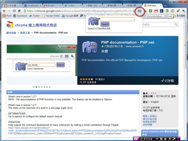Viewport: 188px width, 141px height.
Task: Bookmark this page with the star icon
Action: pyautogui.click(x=134, y=11)
